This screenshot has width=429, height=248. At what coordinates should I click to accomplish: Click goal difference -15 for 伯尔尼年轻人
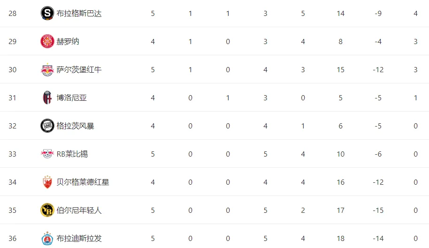[x=378, y=210]
